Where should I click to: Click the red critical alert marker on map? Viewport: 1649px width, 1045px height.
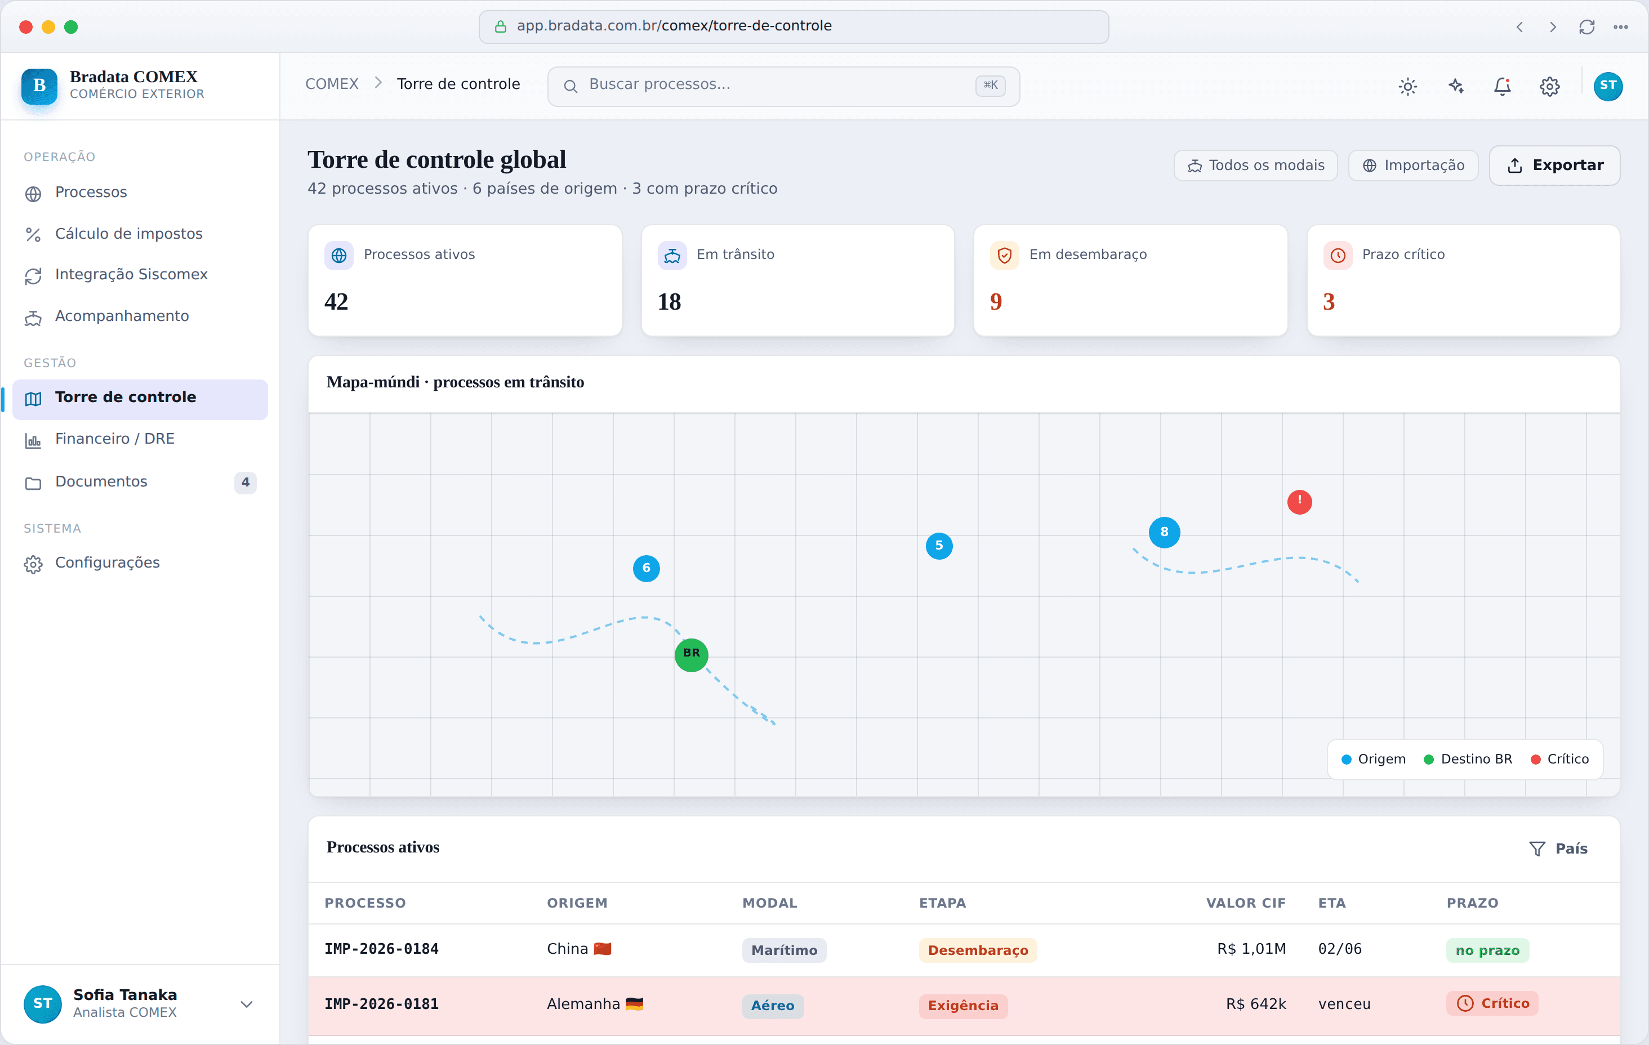1299,501
